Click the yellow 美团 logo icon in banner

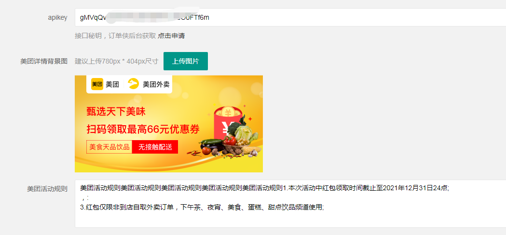(x=97, y=84)
